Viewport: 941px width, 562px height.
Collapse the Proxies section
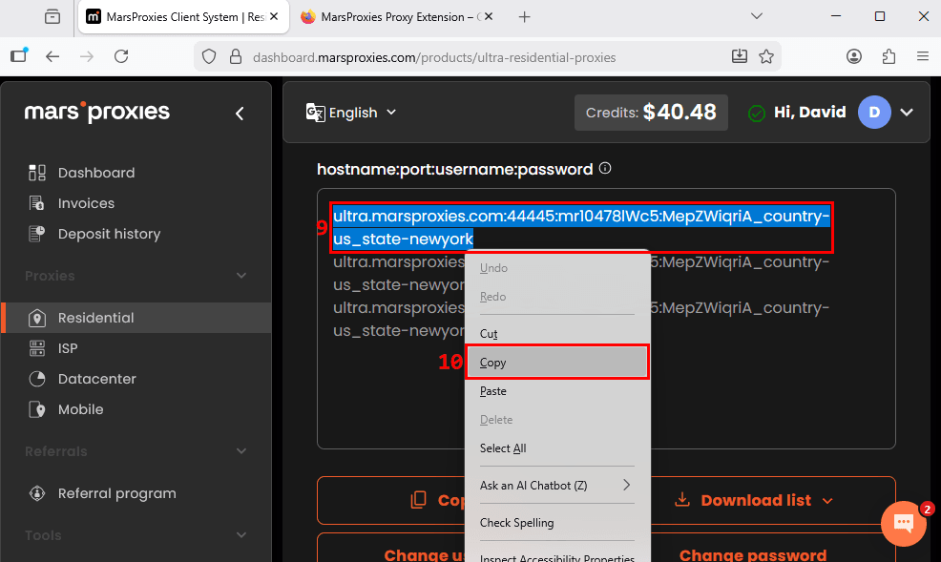click(241, 276)
